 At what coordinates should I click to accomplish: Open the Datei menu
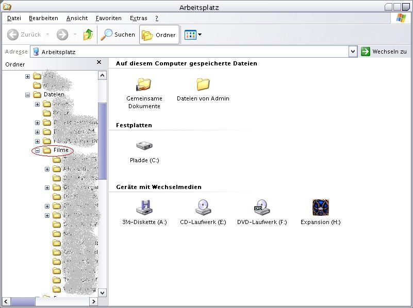[x=14, y=18]
